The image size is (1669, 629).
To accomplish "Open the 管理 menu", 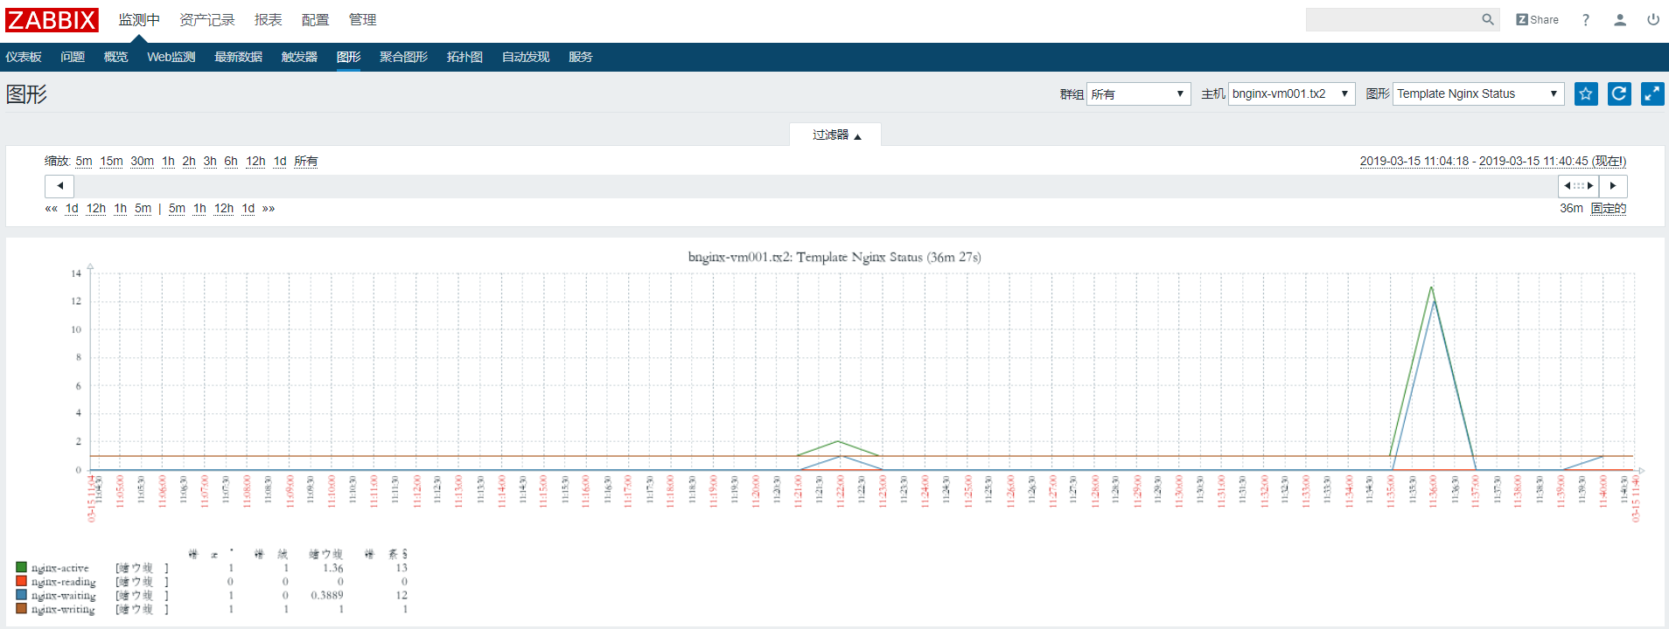I will point(363,19).
